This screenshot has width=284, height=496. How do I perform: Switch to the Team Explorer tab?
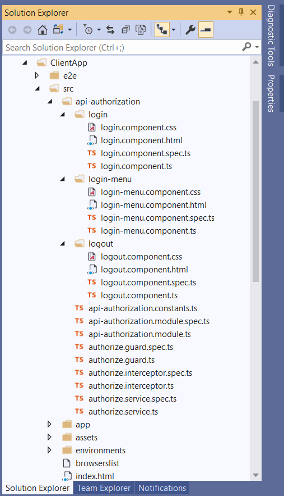coord(104,488)
